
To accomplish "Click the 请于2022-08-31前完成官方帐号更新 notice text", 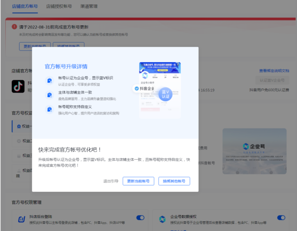I will click(x=54, y=27).
